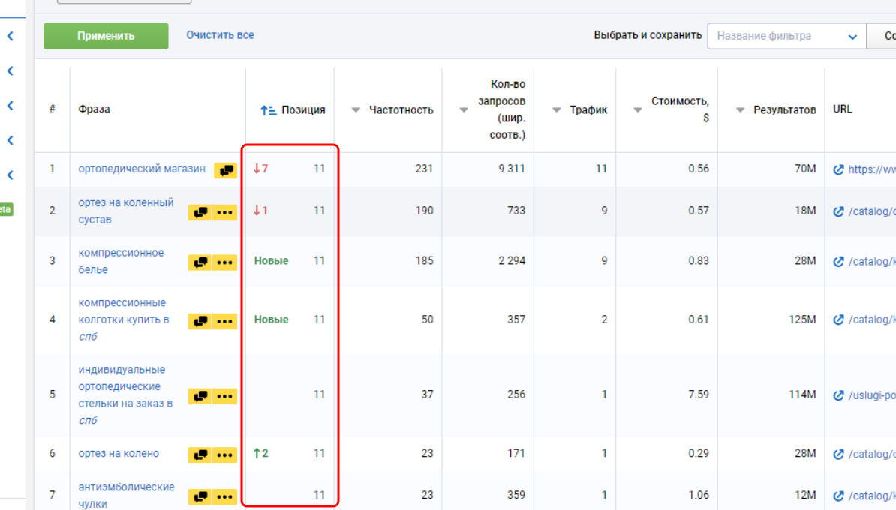Click external link icon in row 5 URL
The image size is (896, 510).
(x=839, y=394)
